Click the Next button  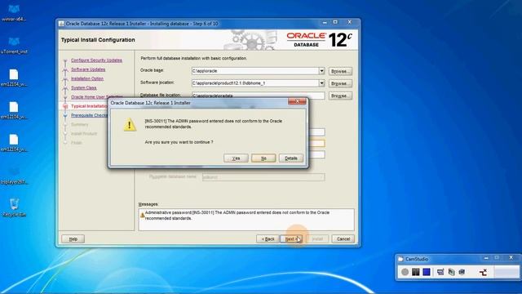click(291, 239)
